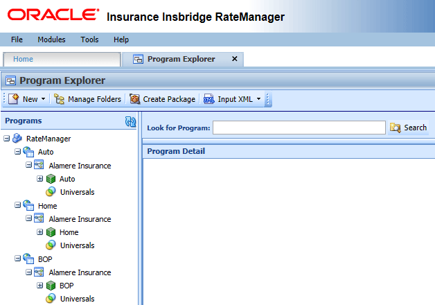Click the Input XML label
Image resolution: width=435 pixels, height=305 pixels.
235,99
